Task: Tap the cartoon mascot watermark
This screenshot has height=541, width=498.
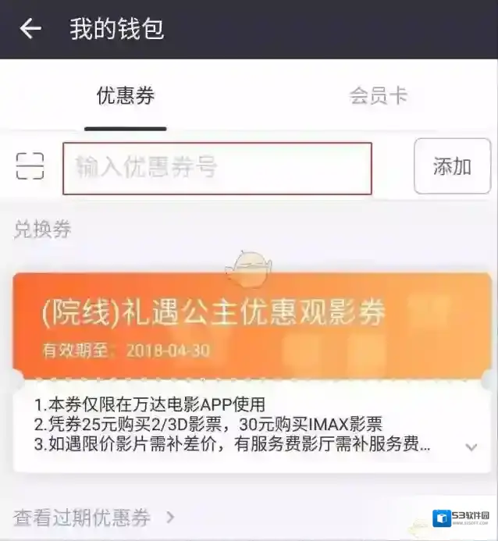Action: (248, 269)
